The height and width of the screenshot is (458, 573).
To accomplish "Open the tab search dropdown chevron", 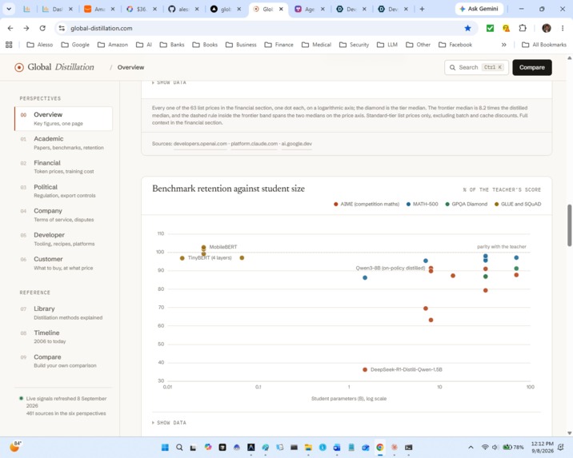I will [9, 9].
